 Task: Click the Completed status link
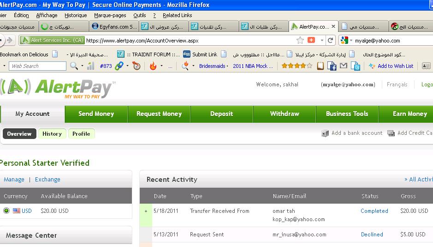coord(374,211)
